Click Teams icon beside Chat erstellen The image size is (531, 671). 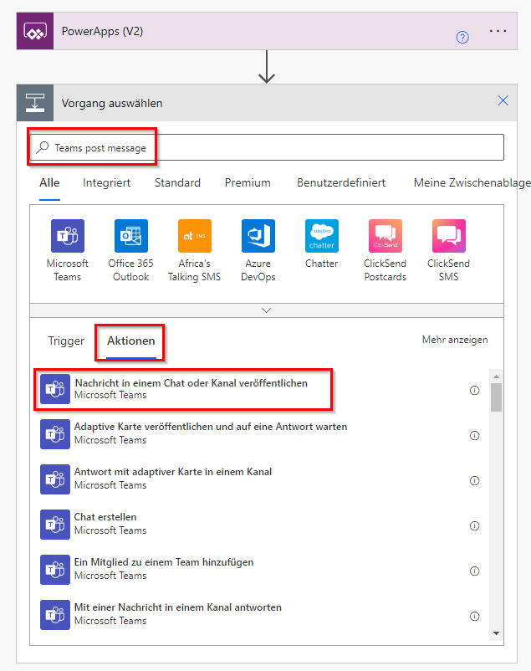click(55, 525)
